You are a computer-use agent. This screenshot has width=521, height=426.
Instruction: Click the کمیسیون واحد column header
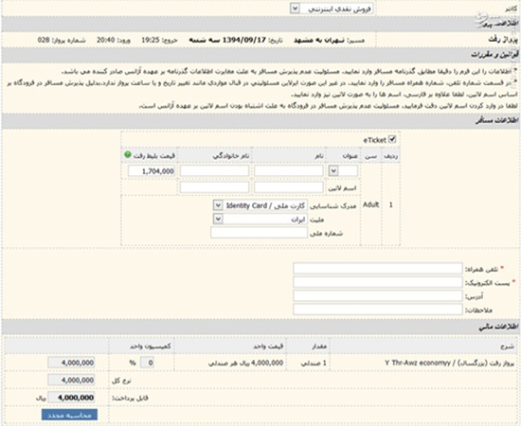point(151,346)
